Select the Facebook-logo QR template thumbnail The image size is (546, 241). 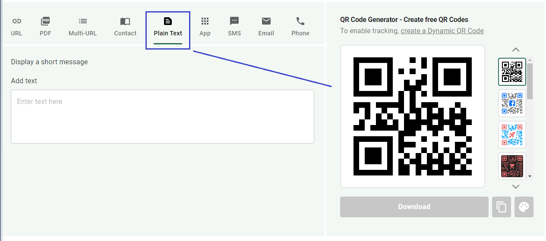click(512, 103)
